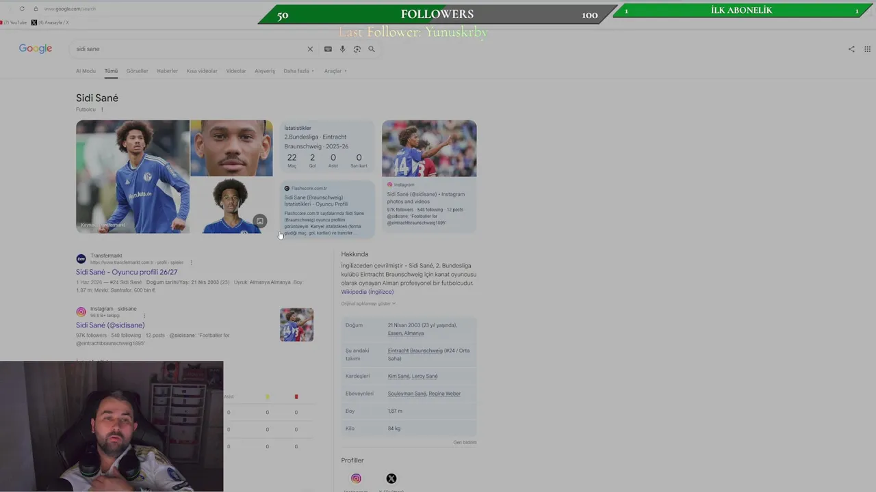This screenshot has height=492, width=876.
Task: Search by image with the Lens icon
Action: click(x=357, y=49)
